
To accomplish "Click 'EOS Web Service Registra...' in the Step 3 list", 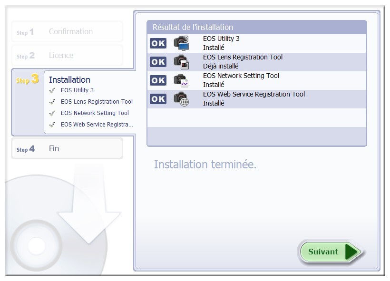I will pos(97,125).
